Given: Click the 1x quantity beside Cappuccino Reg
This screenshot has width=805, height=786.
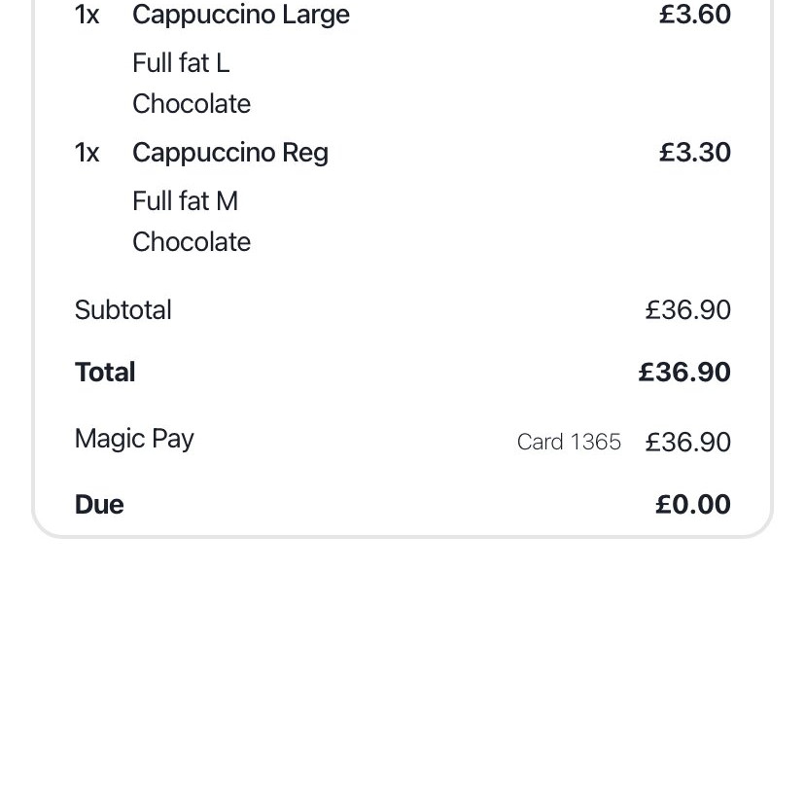Looking at the screenshot, I should point(87,153).
